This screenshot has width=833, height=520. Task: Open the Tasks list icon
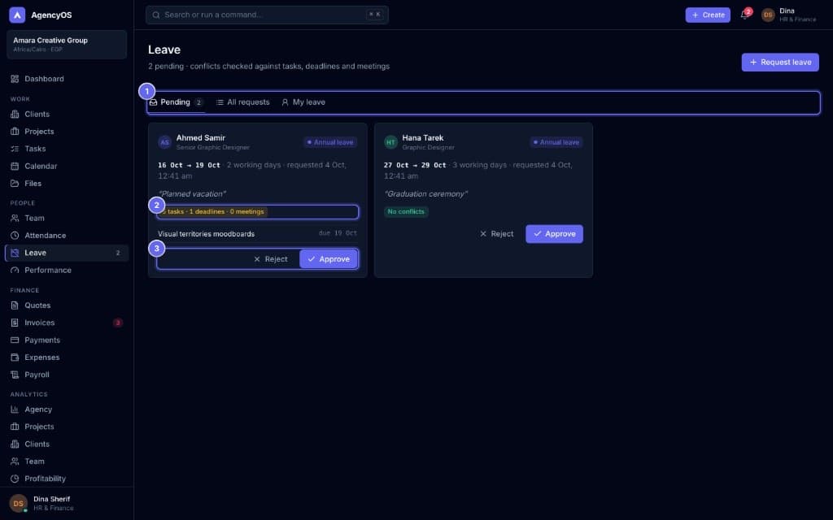[15, 149]
